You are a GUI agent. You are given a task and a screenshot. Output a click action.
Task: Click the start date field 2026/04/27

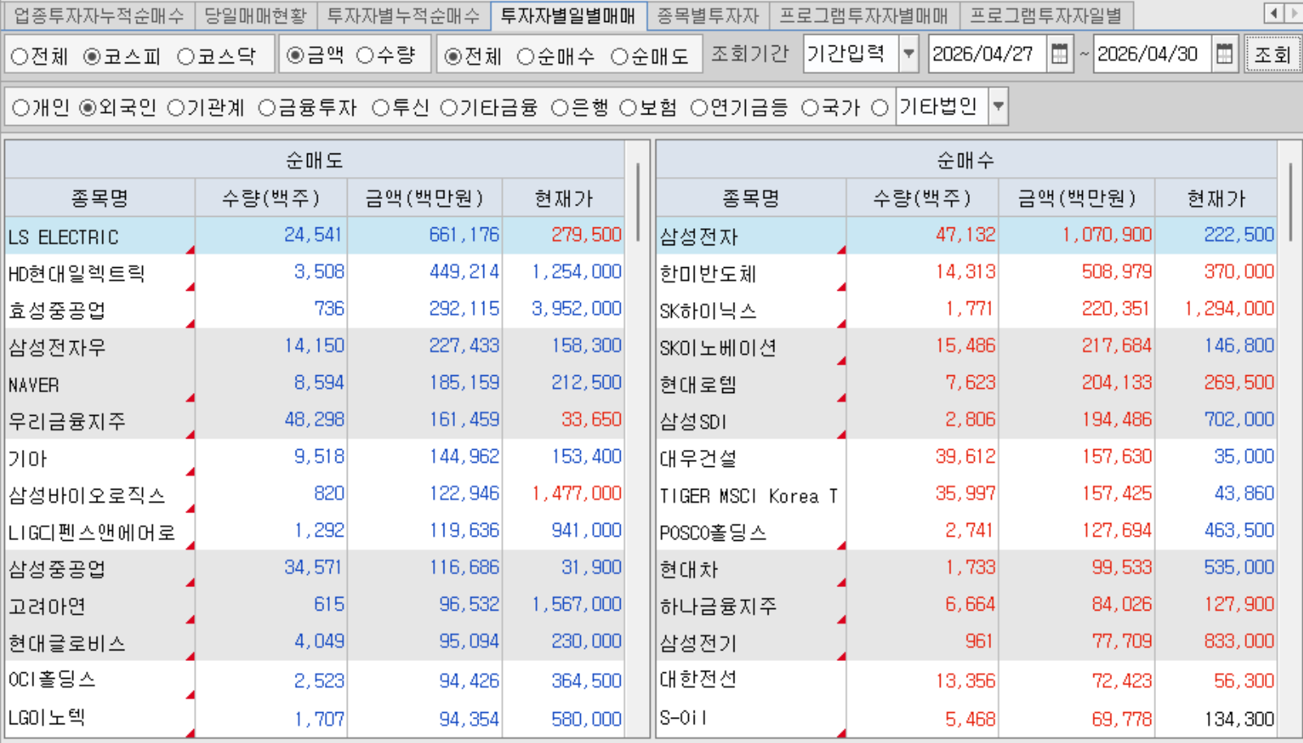coord(987,54)
